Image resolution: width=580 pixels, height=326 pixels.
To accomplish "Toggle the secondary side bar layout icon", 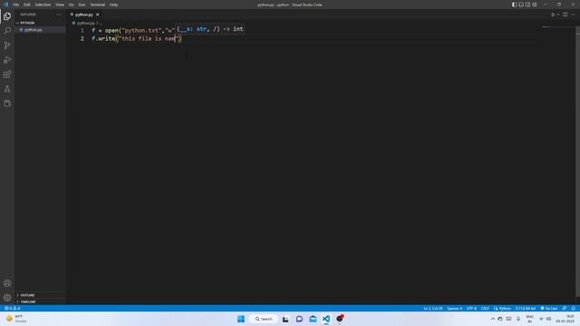I will [x=527, y=5].
